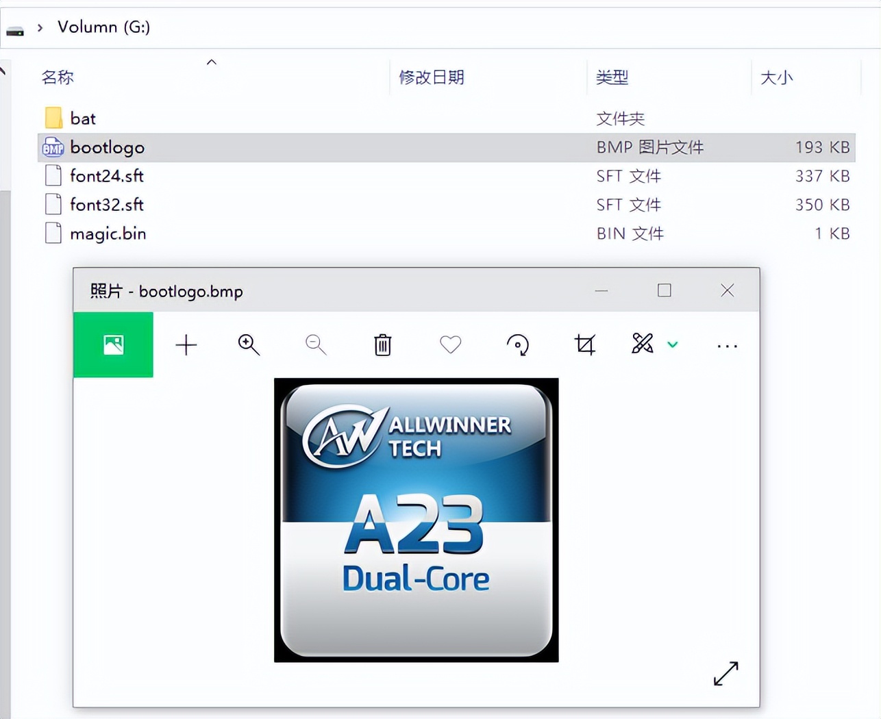The image size is (881, 719).
Task: Select the crop tool icon
Action: [585, 344]
